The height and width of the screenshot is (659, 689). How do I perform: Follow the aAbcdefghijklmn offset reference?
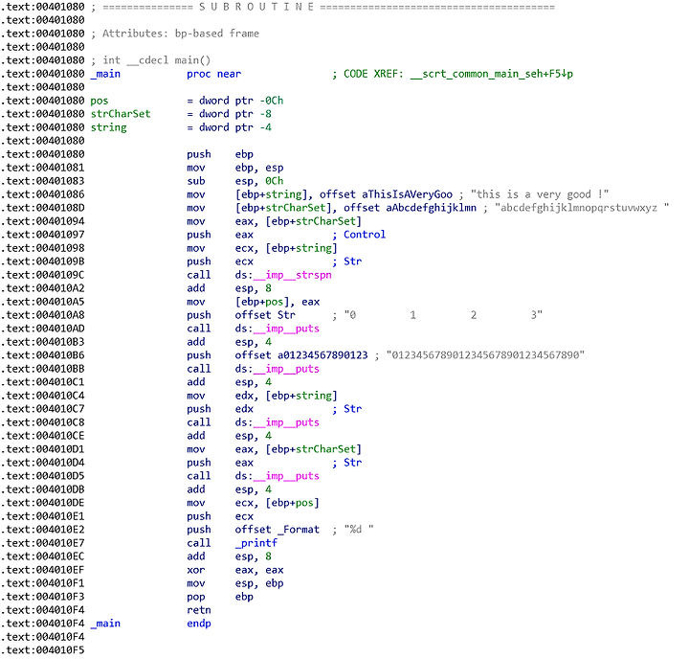(x=431, y=208)
